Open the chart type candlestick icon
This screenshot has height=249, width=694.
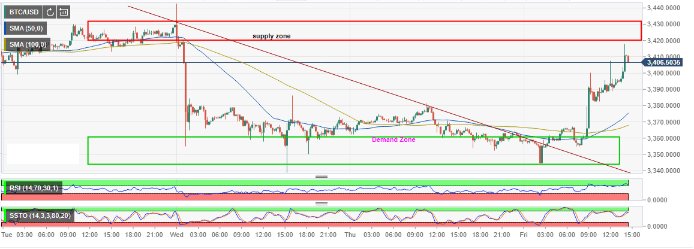pos(64,11)
